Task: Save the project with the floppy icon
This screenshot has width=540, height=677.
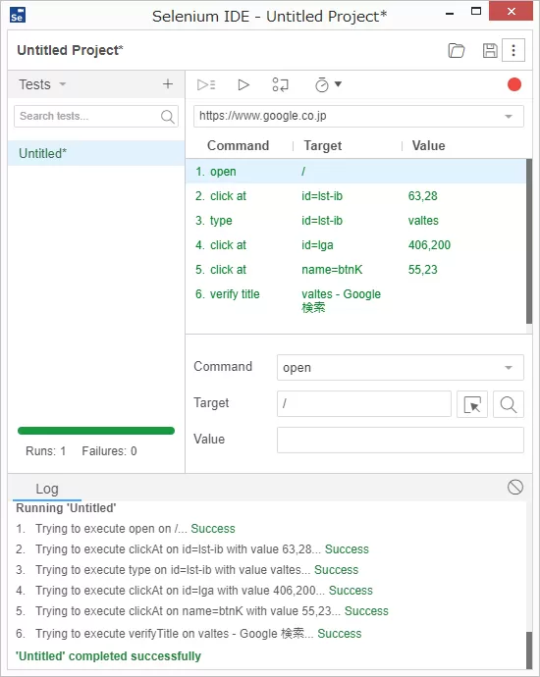Action: (490, 50)
